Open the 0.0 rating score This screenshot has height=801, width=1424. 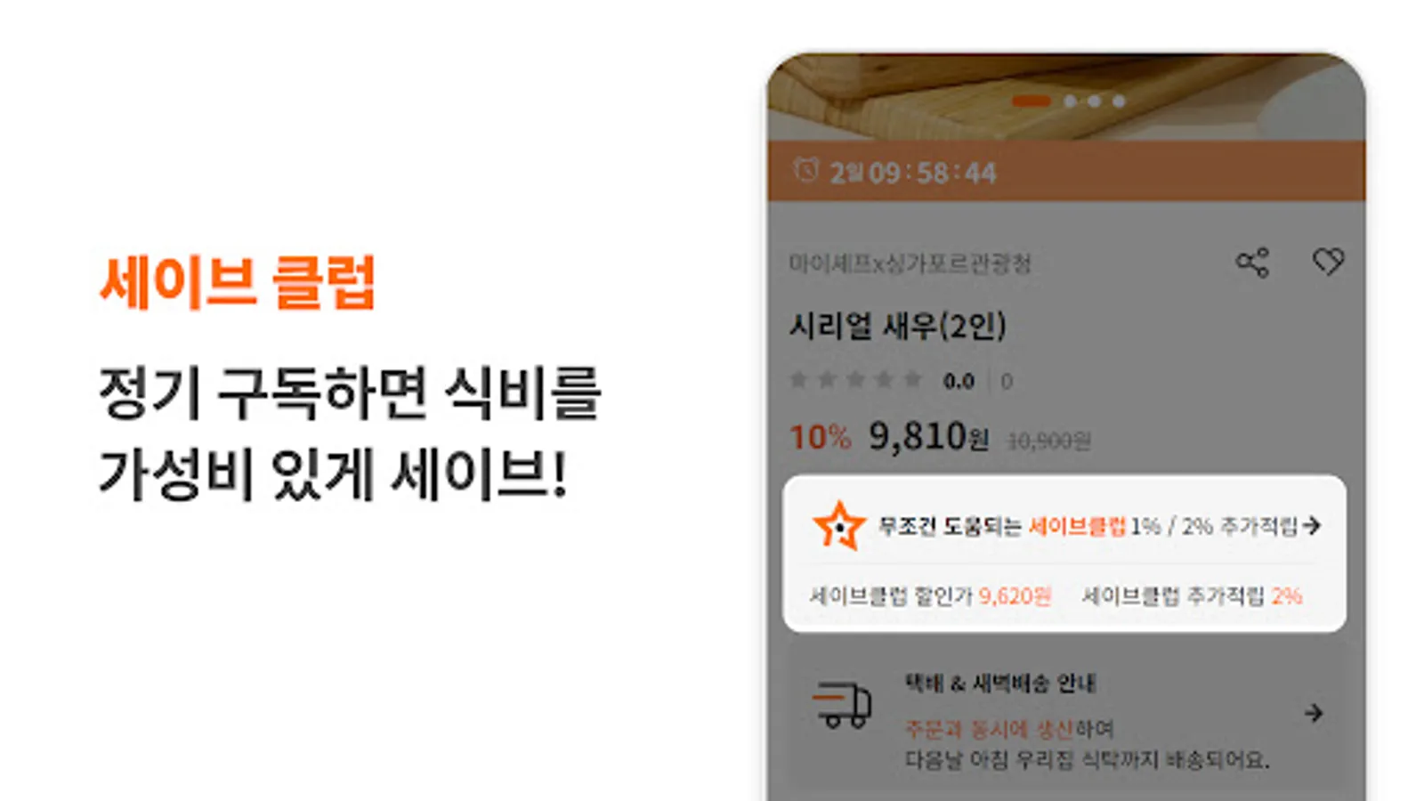tap(959, 381)
